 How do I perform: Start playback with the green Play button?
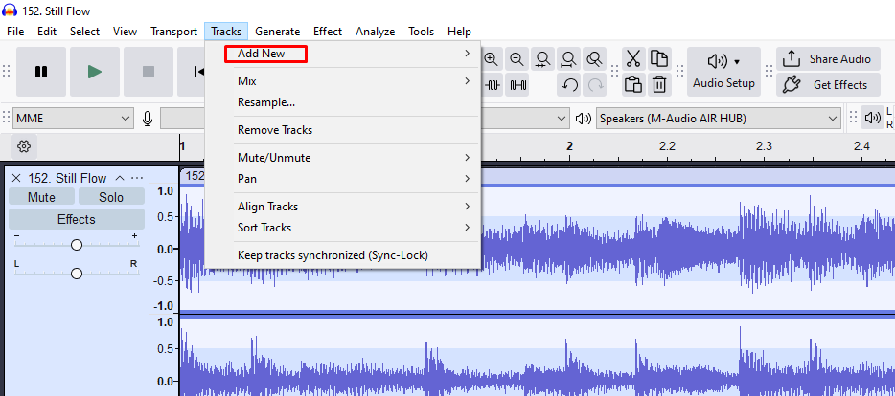click(95, 72)
